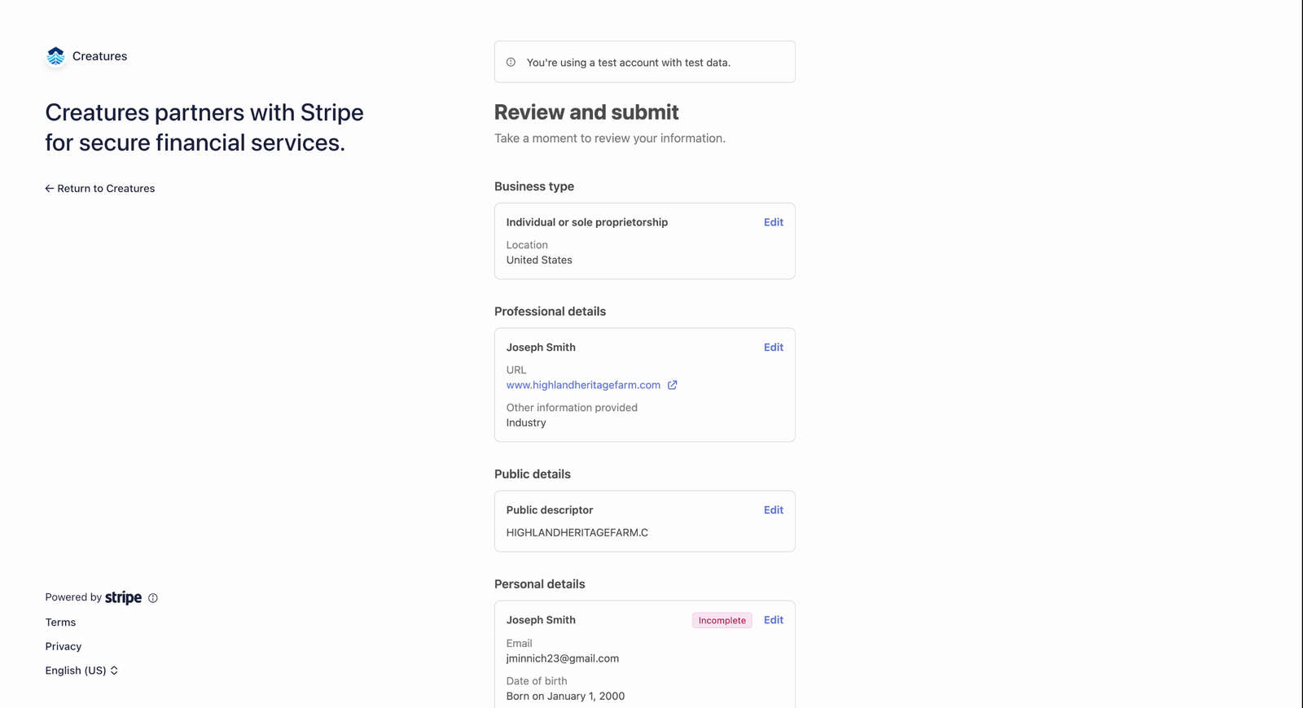Click the test account notice banner text
1303x708 pixels.
pos(629,63)
